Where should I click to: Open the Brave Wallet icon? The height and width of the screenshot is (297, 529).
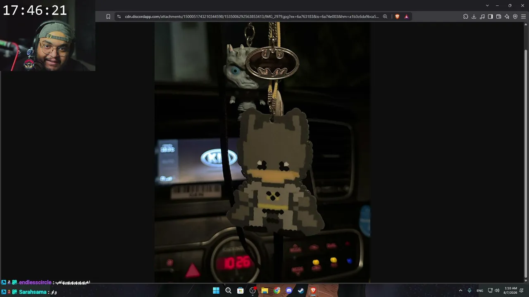(499, 16)
